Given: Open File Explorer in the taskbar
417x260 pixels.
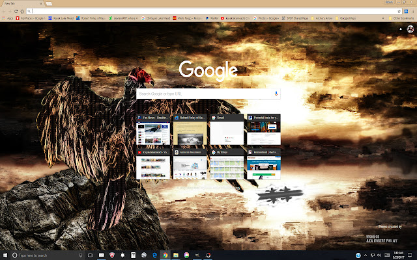Looking at the screenshot, I should 176,255.
